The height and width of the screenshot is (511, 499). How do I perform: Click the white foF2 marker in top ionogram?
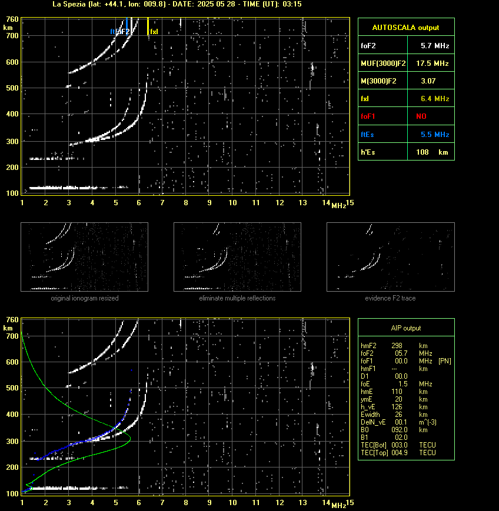click(131, 25)
